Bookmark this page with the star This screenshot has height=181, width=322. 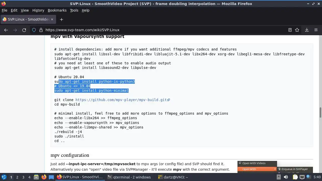(297, 30)
